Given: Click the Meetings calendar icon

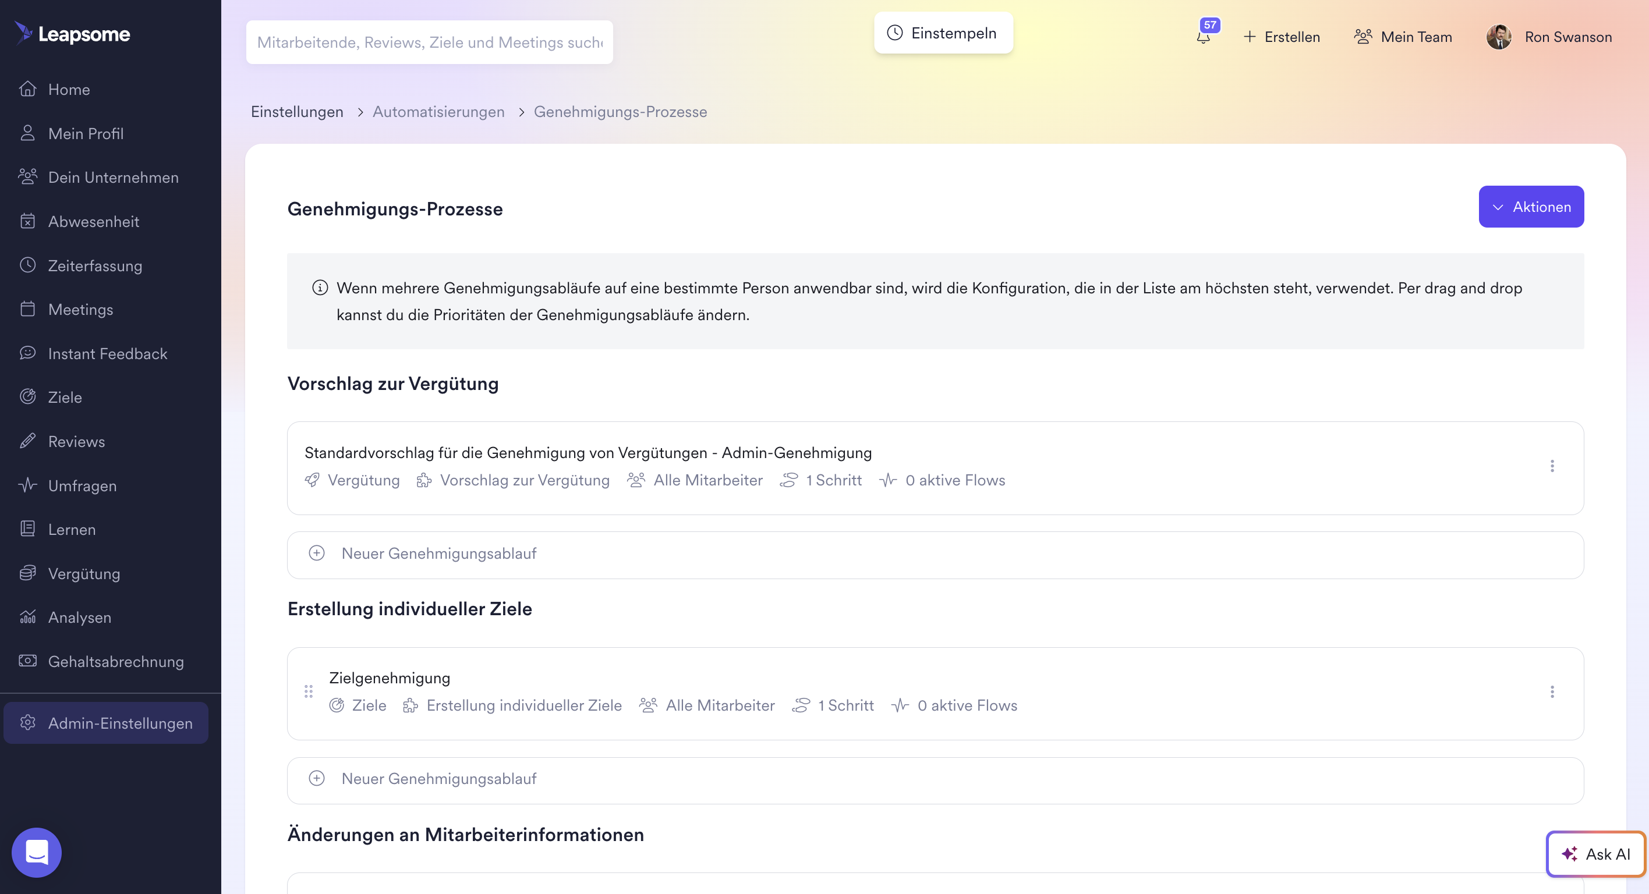Looking at the screenshot, I should pos(27,309).
